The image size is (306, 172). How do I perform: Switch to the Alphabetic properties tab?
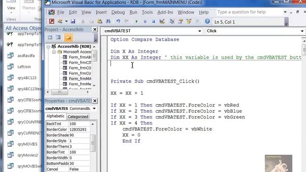pyautogui.click(x=55, y=116)
